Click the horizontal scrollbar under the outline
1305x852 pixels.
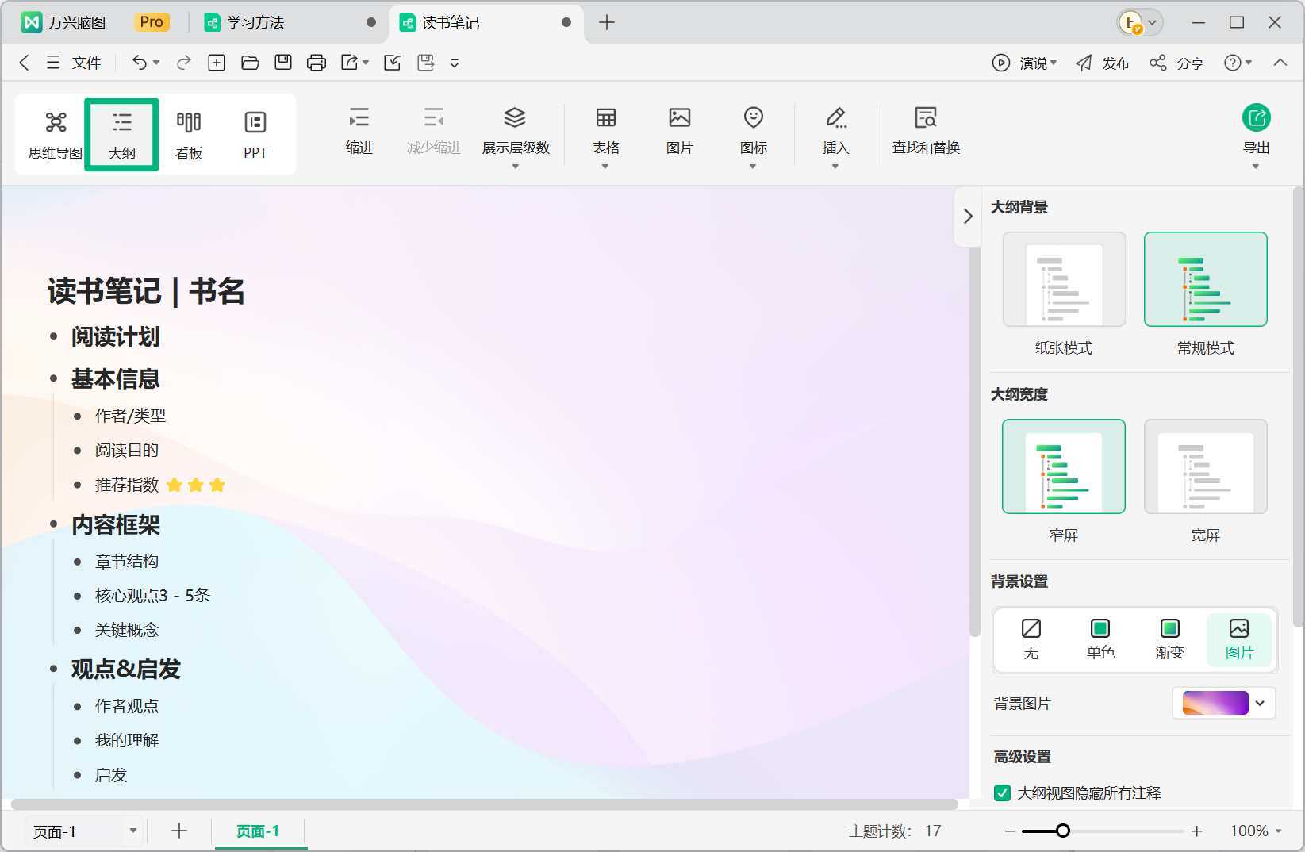point(485,804)
